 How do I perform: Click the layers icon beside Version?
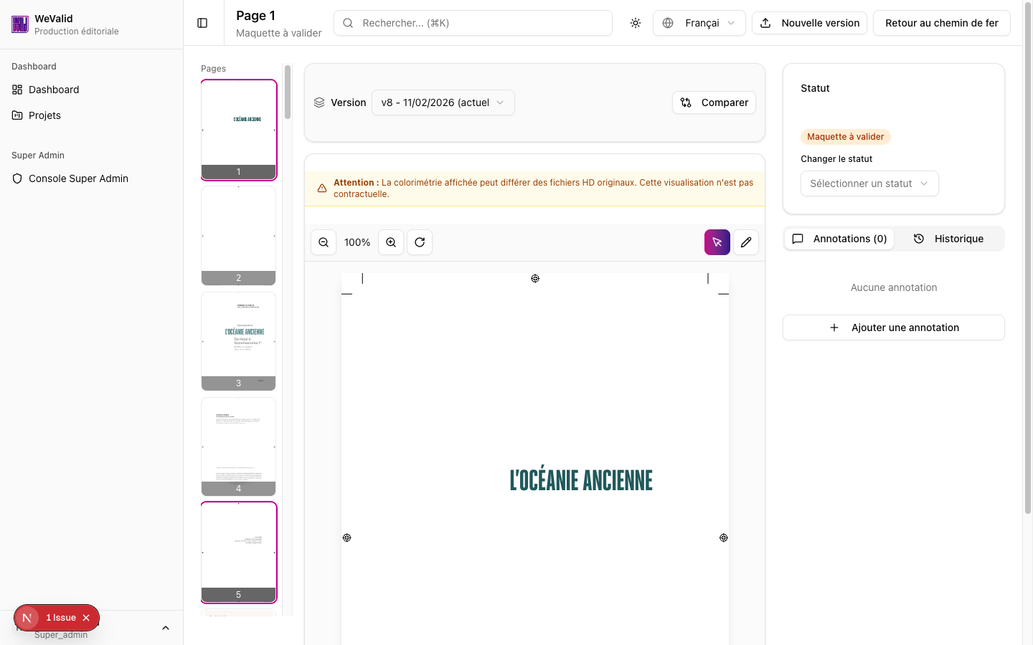coord(319,102)
